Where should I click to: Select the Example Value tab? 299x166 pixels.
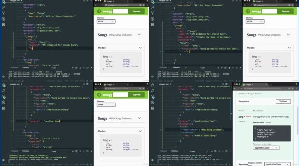[259, 122]
